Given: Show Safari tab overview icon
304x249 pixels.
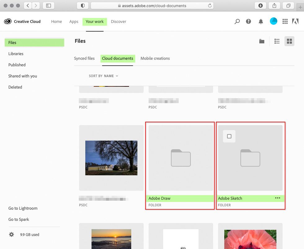Looking at the screenshot, I should click(x=288, y=6).
